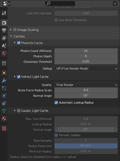Image resolution: width=120 pixels, height=161 pixels.
Task: Open the Texture properties tab
Action: click(x=4, y=128)
